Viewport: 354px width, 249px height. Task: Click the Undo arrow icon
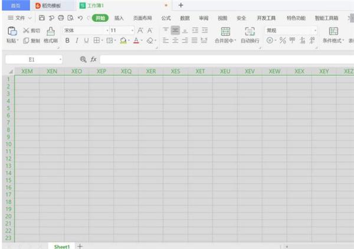[80, 18]
